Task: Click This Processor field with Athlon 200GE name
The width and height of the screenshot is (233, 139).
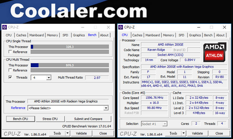Action: point(68,101)
